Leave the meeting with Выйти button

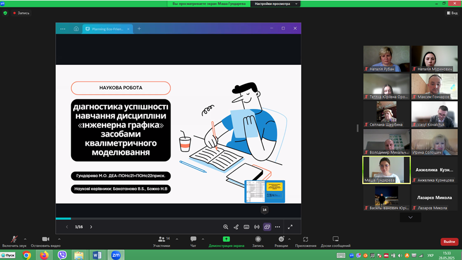(x=449, y=241)
